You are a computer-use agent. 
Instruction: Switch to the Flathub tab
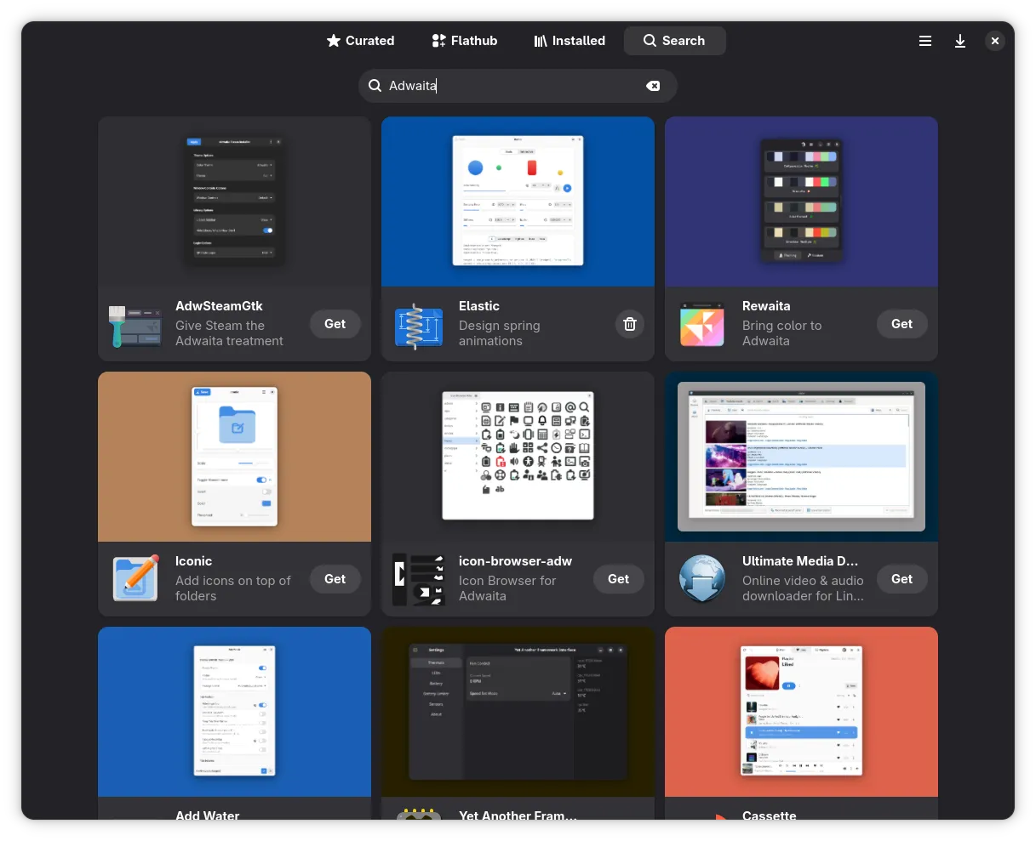coord(464,41)
